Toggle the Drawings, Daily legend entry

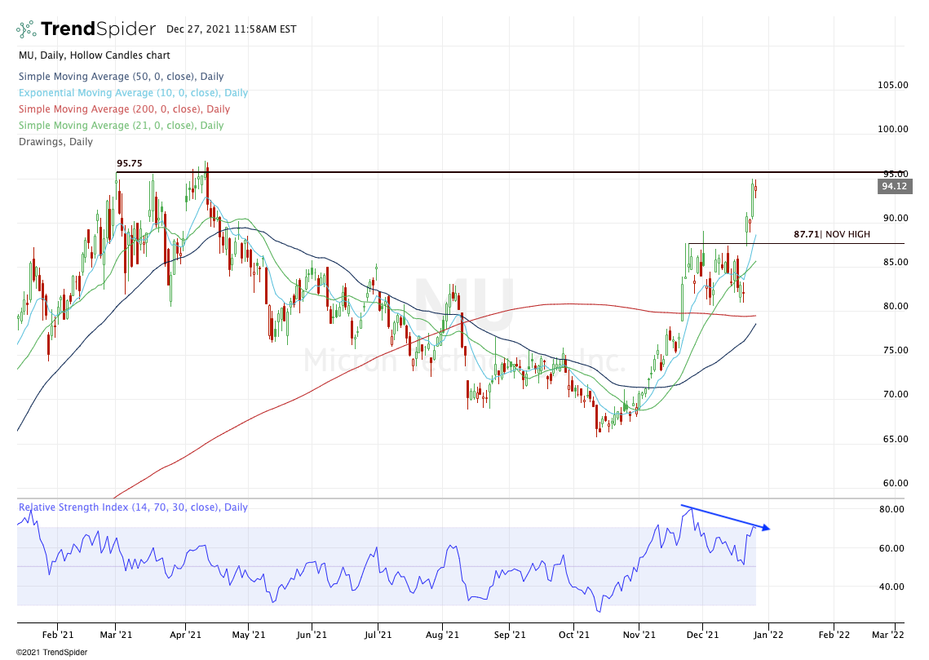click(55, 142)
